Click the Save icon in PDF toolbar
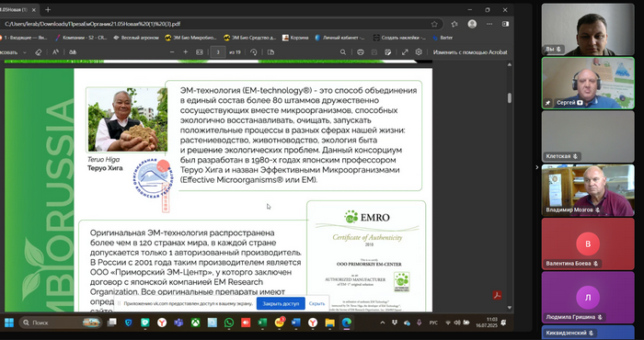The width and height of the screenshot is (644, 340). pyautogui.click(x=374, y=52)
